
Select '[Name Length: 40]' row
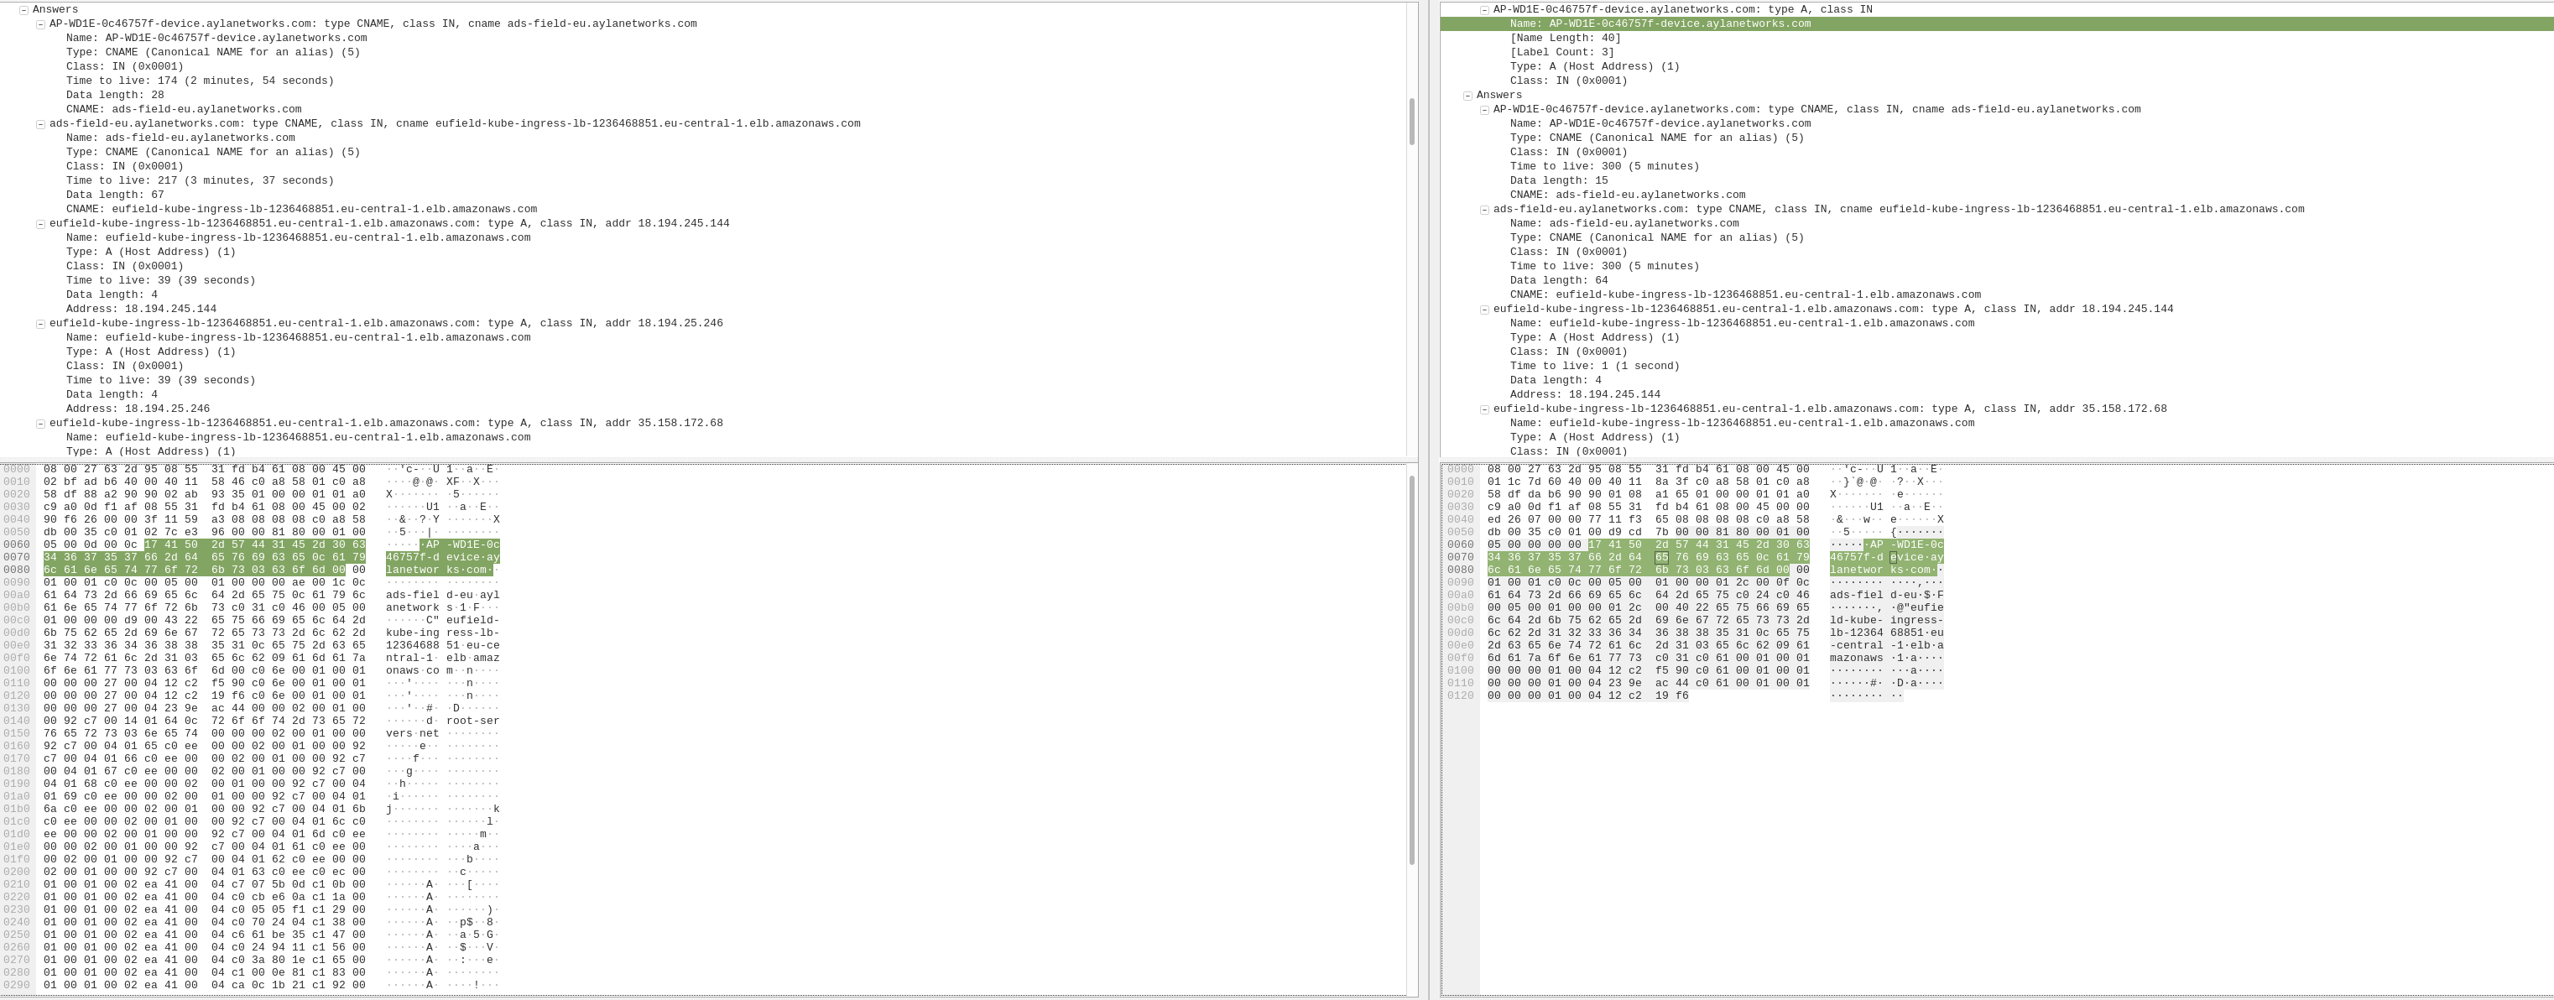click(x=1566, y=38)
